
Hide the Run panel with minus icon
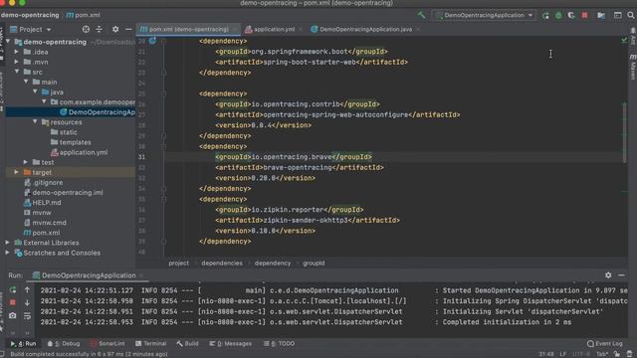[x=621, y=275]
